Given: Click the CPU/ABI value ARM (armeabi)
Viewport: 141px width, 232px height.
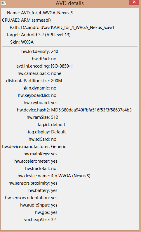Looking at the screenshot, I should click(36, 20).
